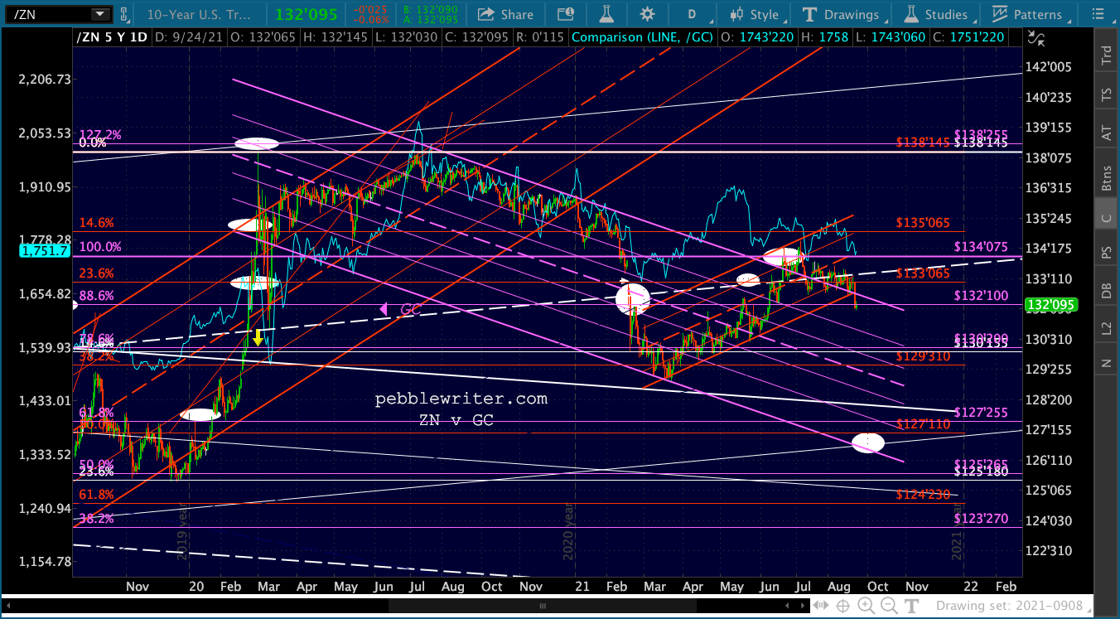Click the magenta GC arrow label
The width and height of the screenshot is (1120, 619).
(x=399, y=310)
